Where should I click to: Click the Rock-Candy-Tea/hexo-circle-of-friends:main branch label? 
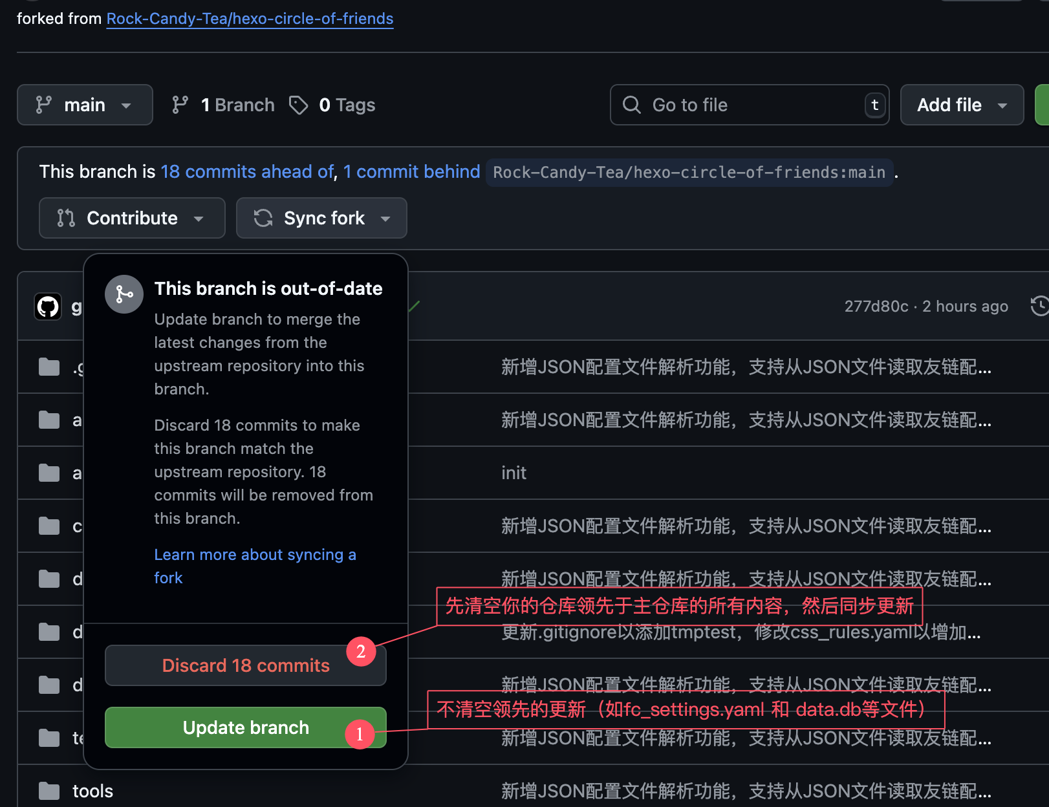pyautogui.click(x=689, y=173)
